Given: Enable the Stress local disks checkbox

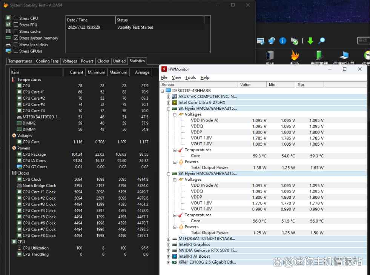Looking at the screenshot, I should (x=16, y=45).
